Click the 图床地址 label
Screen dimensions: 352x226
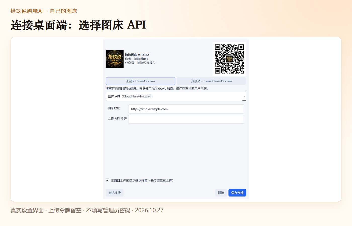(x=114, y=108)
